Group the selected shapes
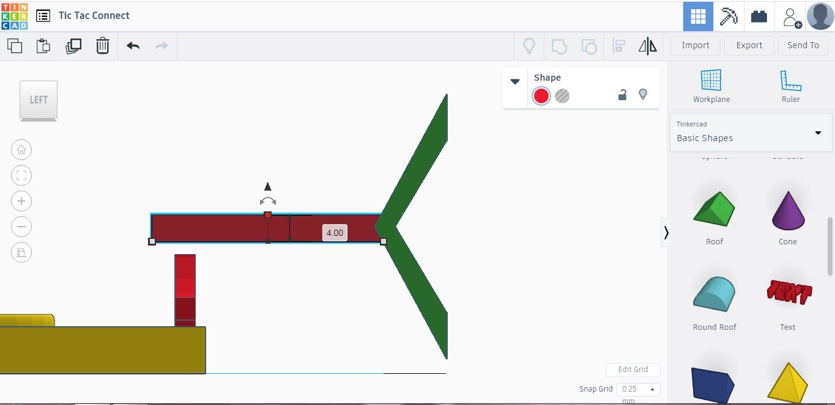 [559, 45]
